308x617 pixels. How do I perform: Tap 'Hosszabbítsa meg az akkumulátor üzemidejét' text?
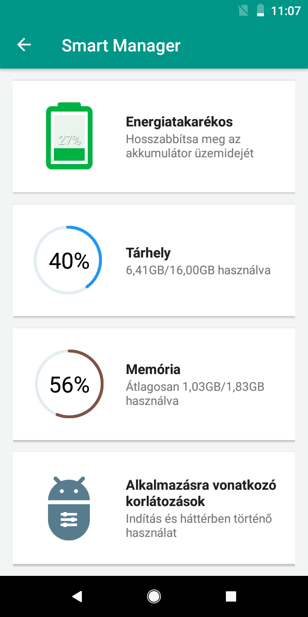(x=190, y=146)
